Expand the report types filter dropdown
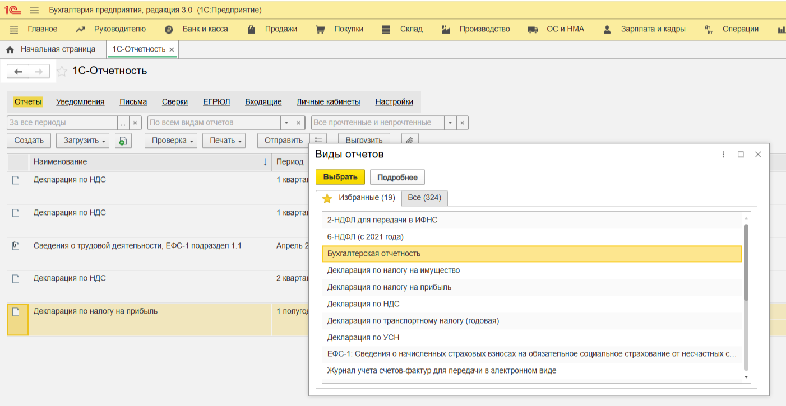This screenshot has height=406, width=786. [x=286, y=123]
